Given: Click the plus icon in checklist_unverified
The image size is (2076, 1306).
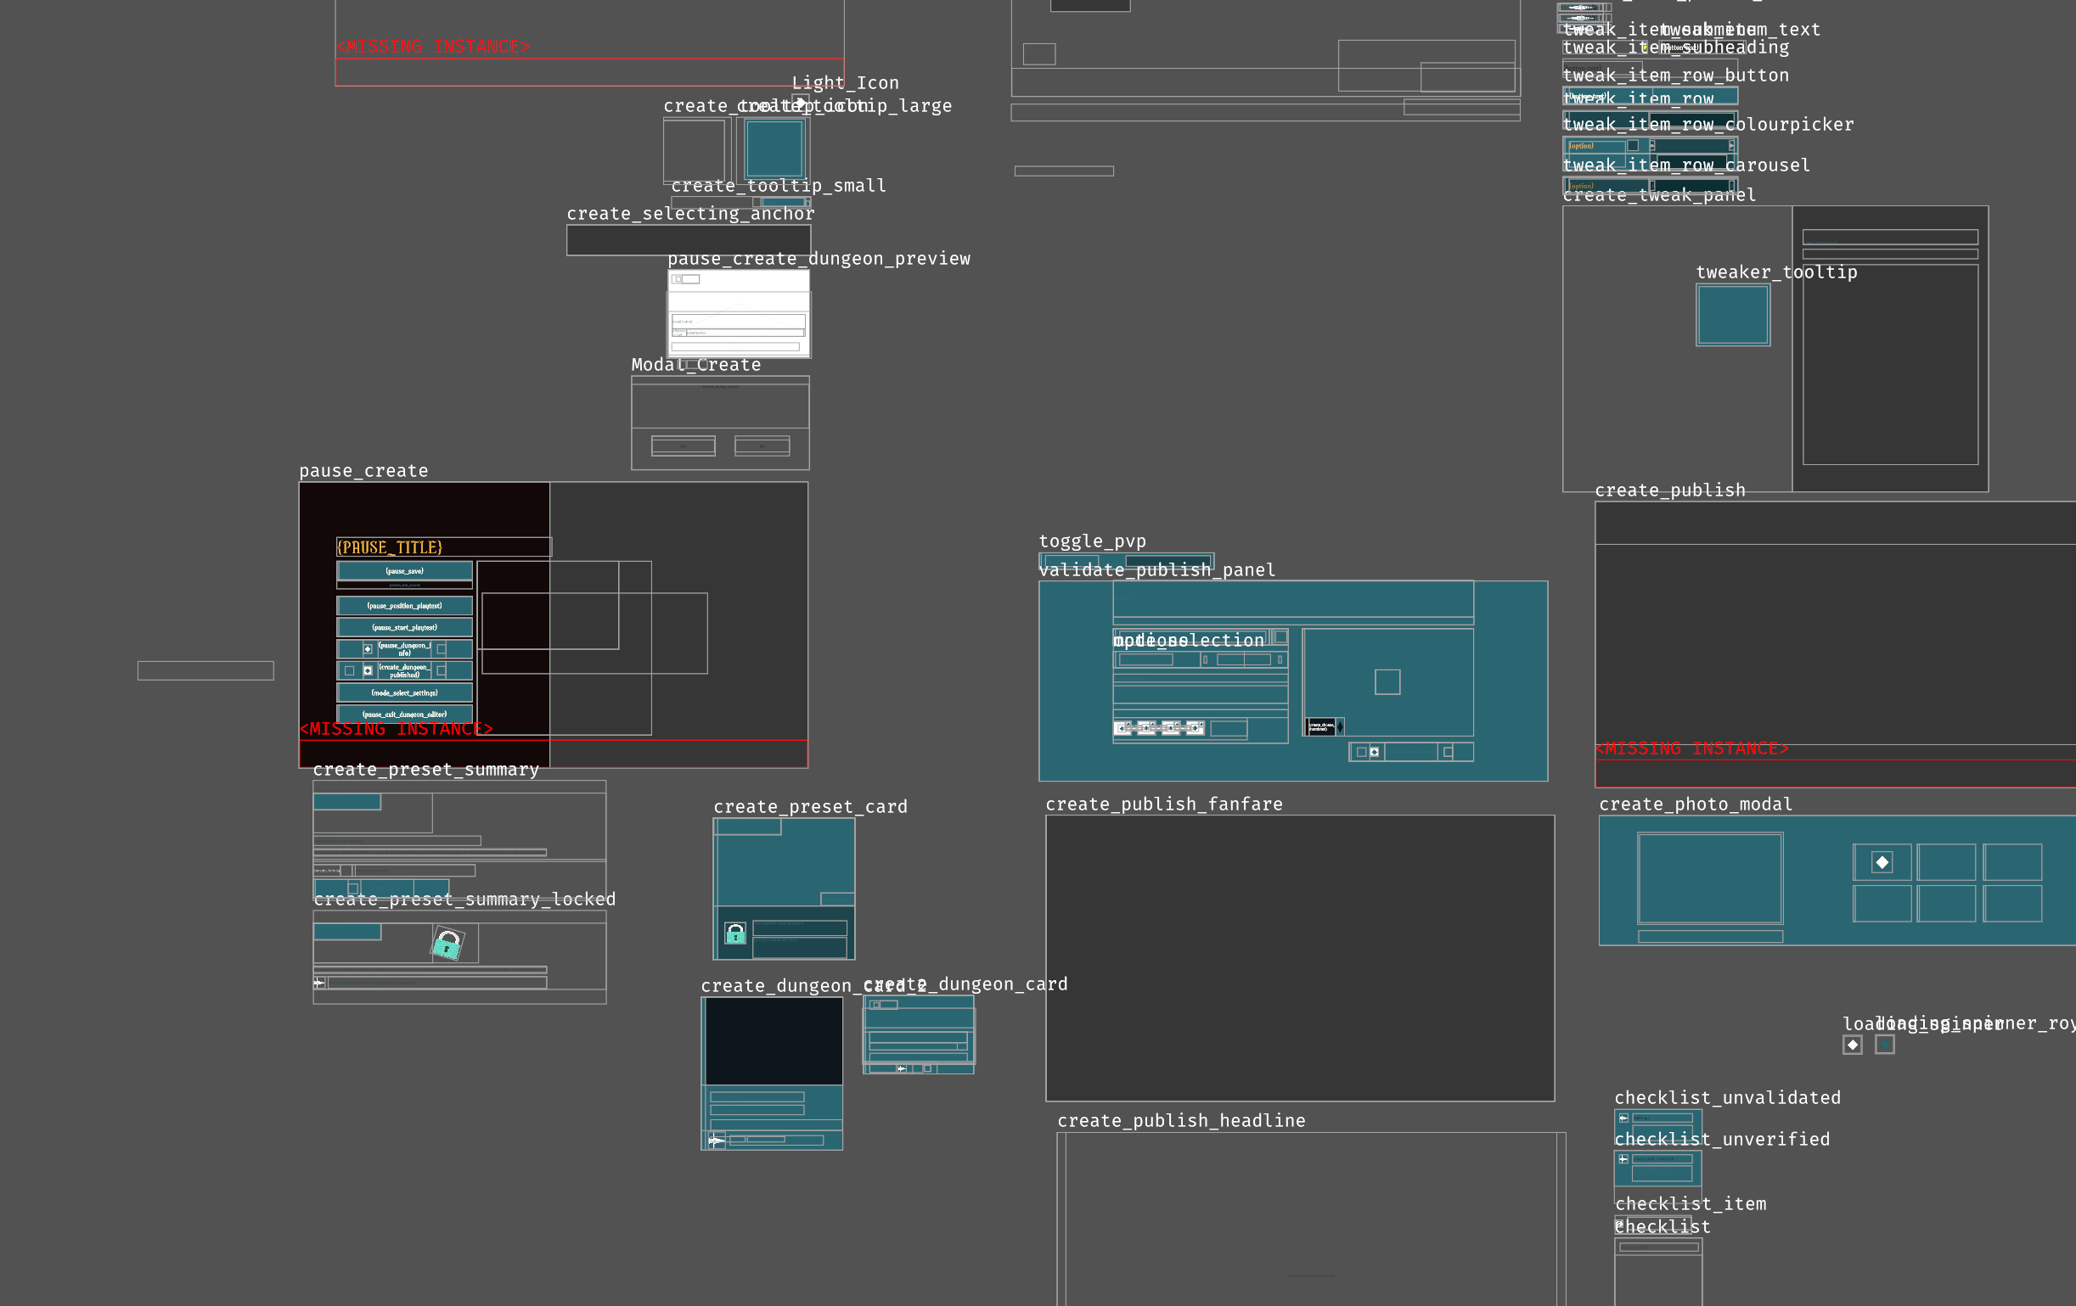Looking at the screenshot, I should tap(1623, 1158).
